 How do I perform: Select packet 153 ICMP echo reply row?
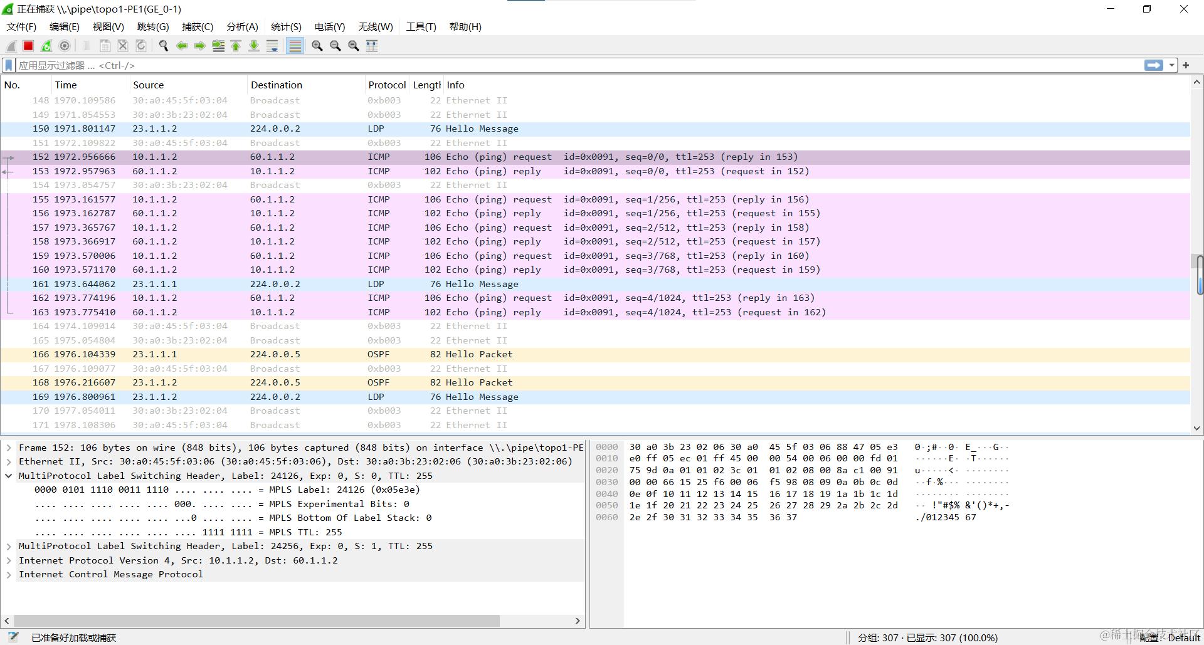tap(595, 171)
